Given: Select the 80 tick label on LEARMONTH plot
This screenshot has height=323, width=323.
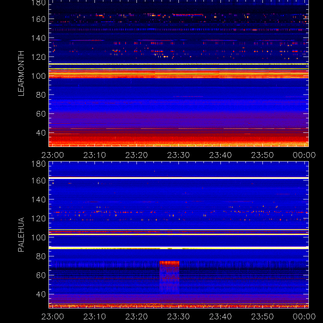Looking at the screenshot, I should click(x=41, y=95).
